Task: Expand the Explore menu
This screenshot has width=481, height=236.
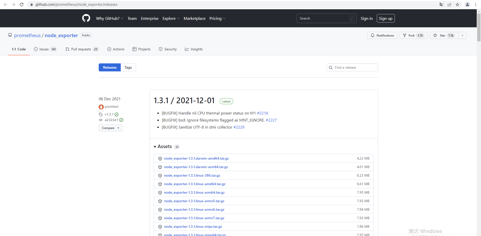Action: (x=171, y=18)
